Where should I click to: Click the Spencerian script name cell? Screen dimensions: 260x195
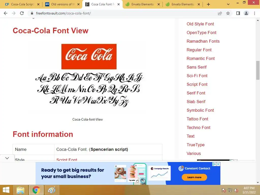point(108,149)
